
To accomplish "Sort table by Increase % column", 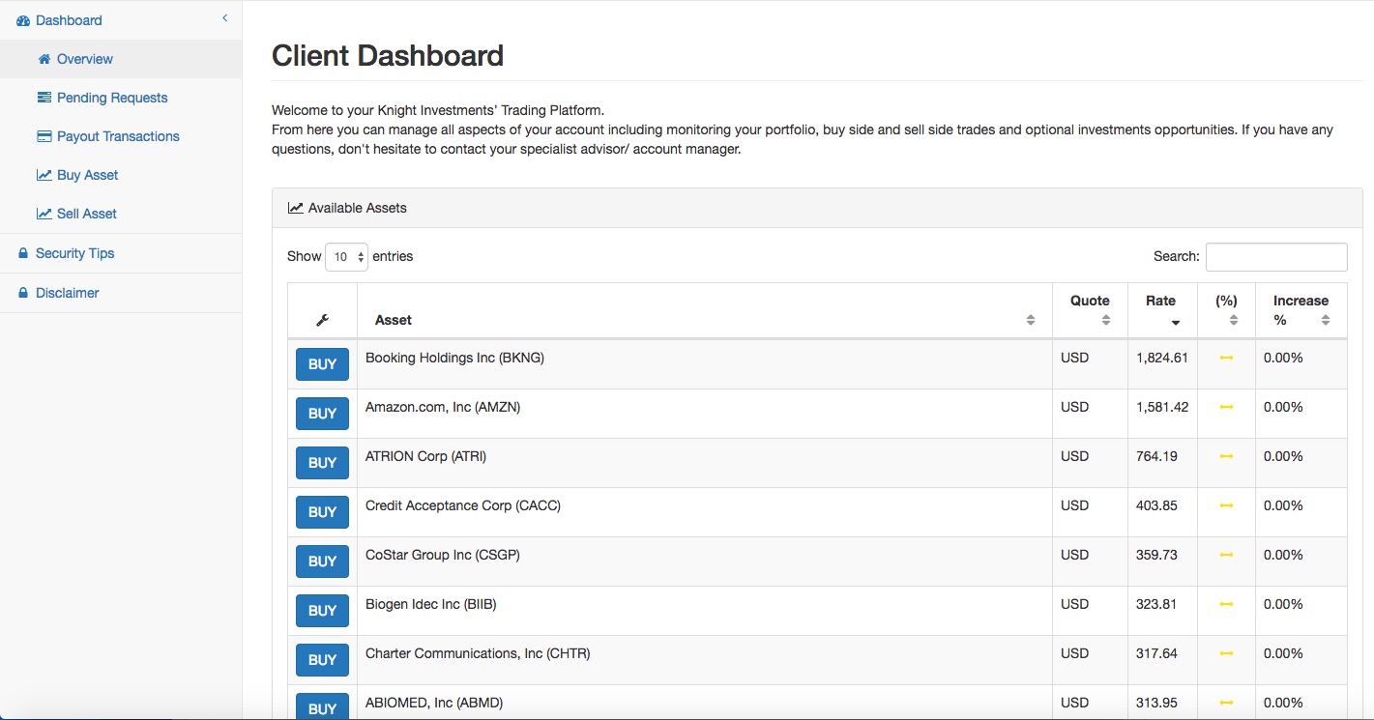I will pos(1301,310).
